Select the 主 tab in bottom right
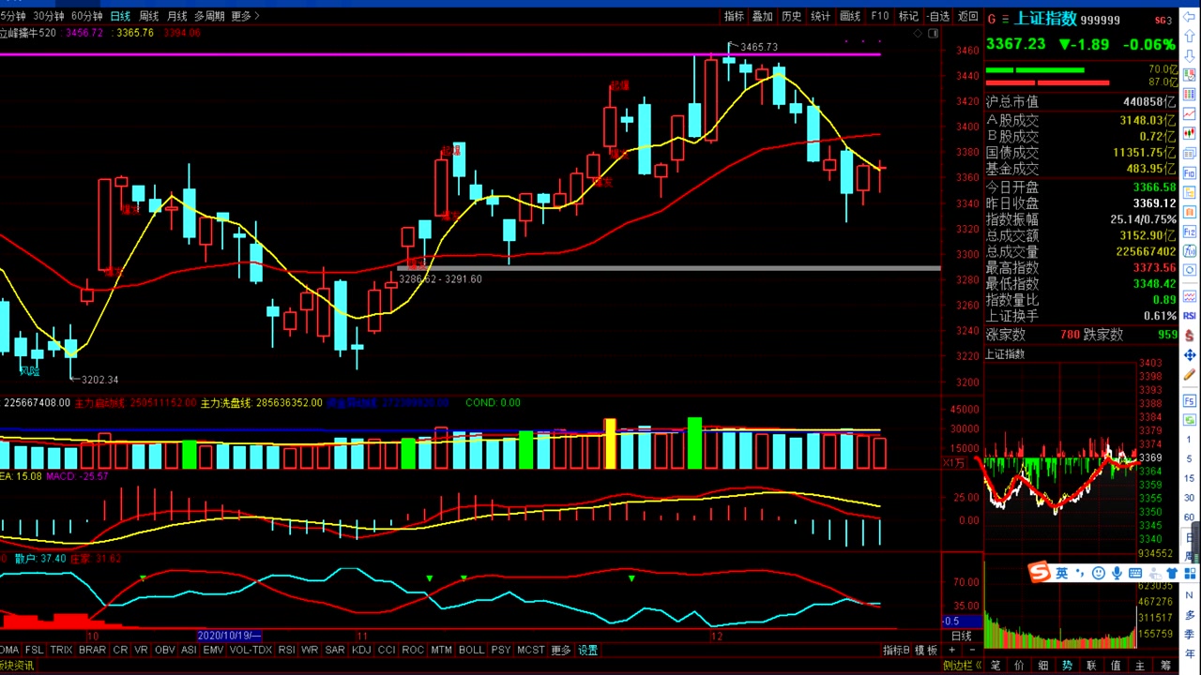The height and width of the screenshot is (675, 1201). coord(1140,666)
